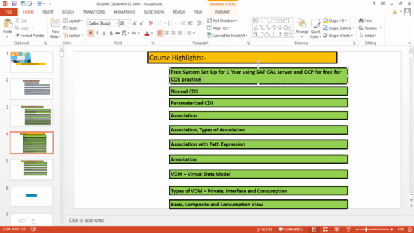This screenshot has height=233, width=414.
Task: Increase font size with the A-up icon
Action: pyautogui.click(x=135, y=23)
